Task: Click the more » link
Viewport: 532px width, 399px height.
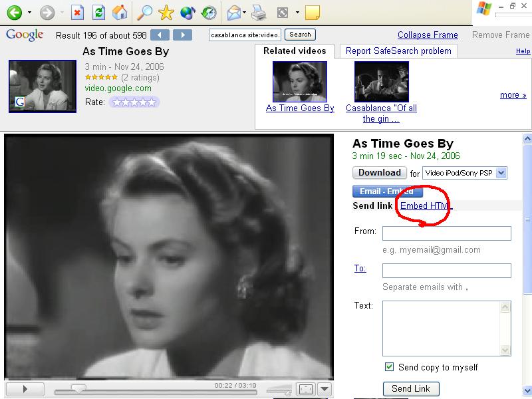Action: point(513,95)
